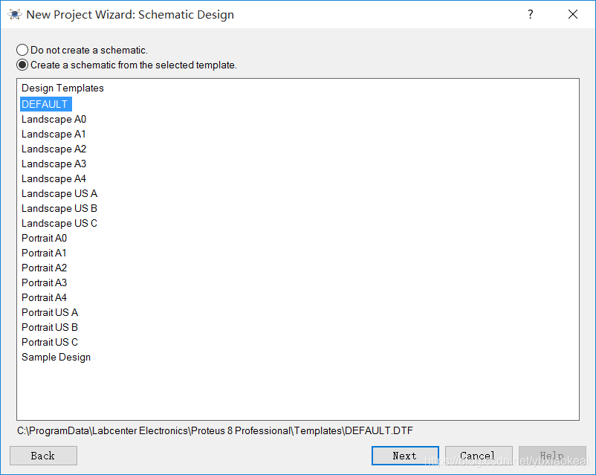Select the Landscape US B template
Screen dimensions: 596x475
(x=59, y=208)
